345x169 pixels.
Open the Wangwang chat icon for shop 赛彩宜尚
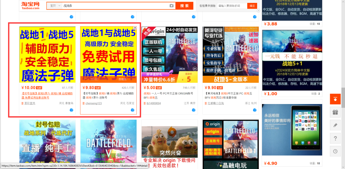71,110
